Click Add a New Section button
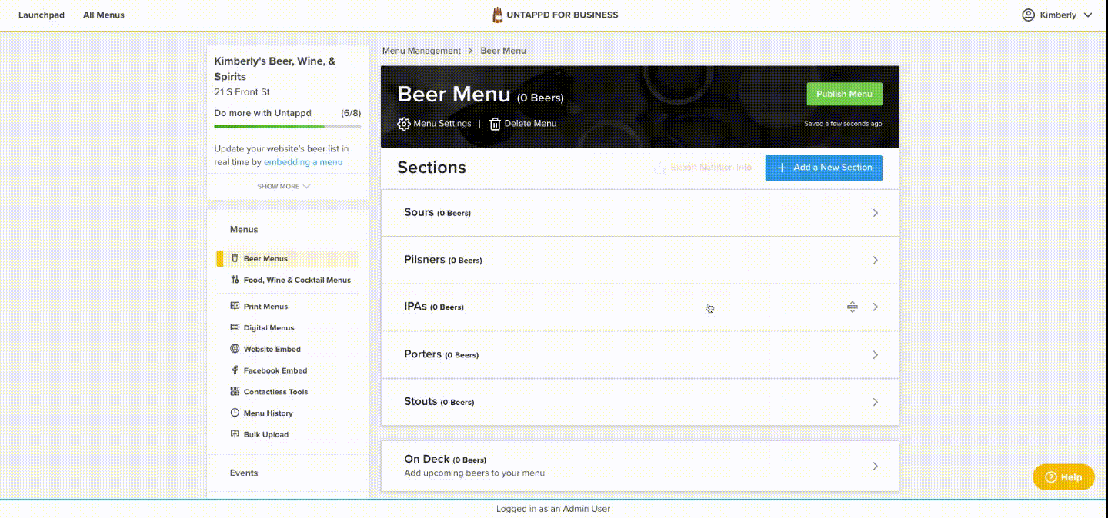 pos(823,168)
